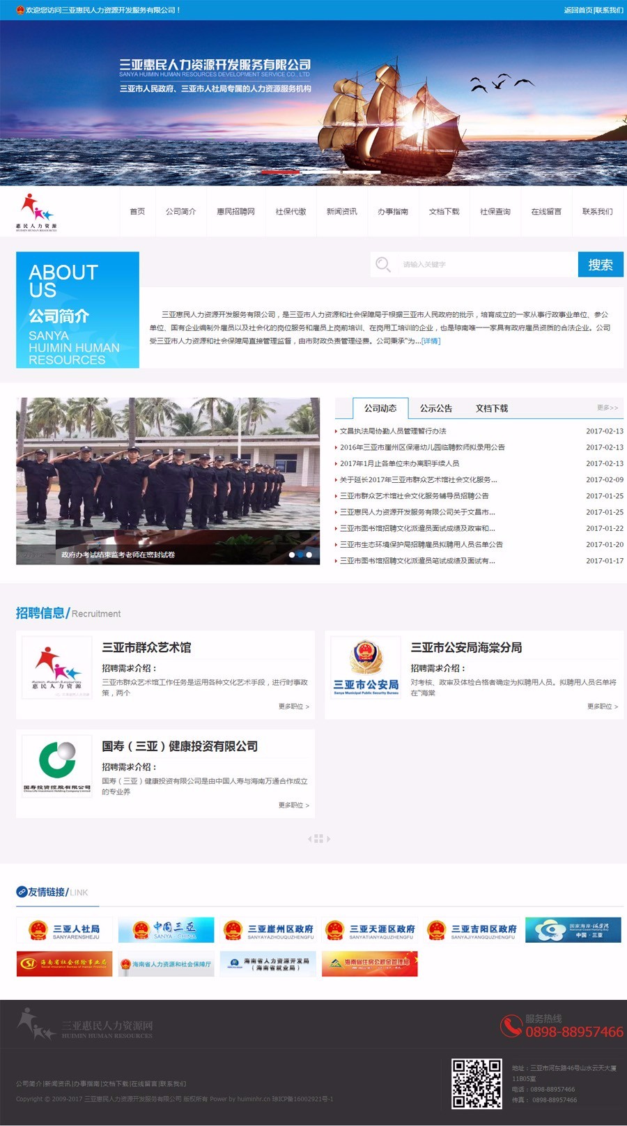Click the search magnifier icon

pyautogui.click(x=383, y=265)
